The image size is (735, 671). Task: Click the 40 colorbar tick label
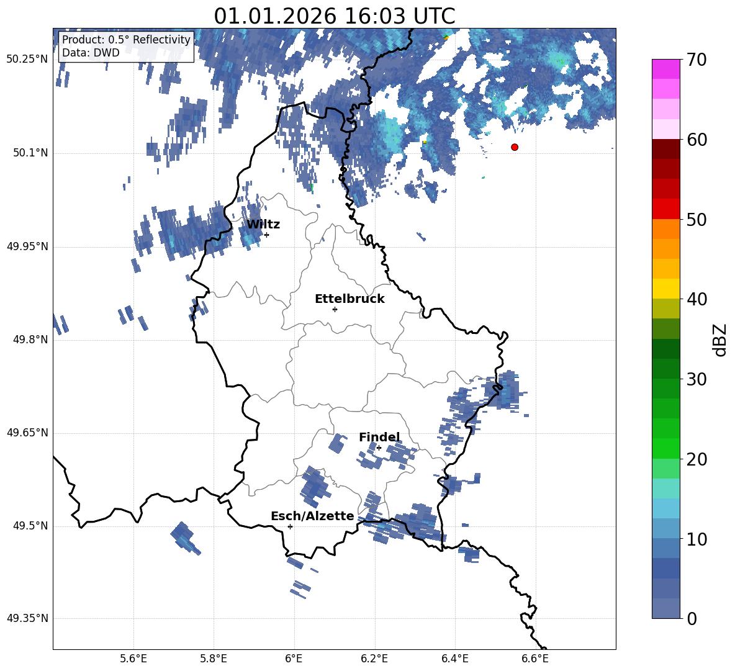click(x=697, y=299)
